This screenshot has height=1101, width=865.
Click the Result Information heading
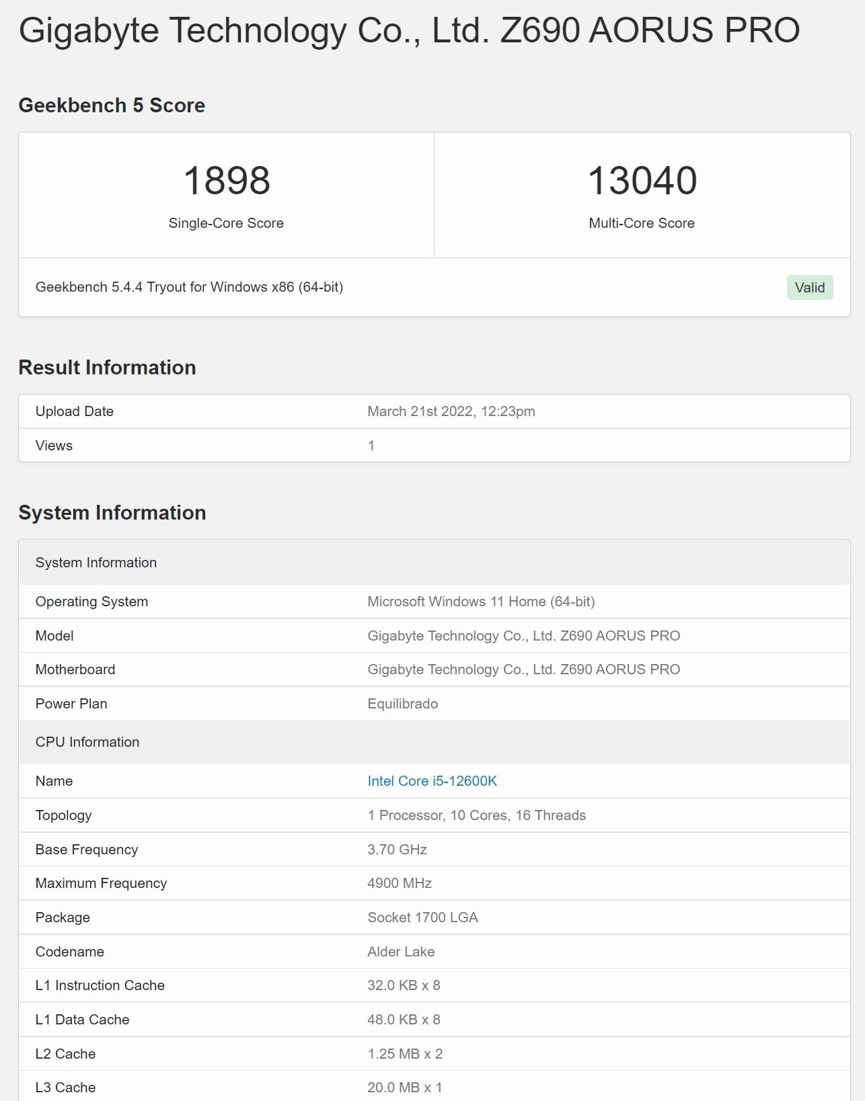pyautogui.click(x=107, y=368)
